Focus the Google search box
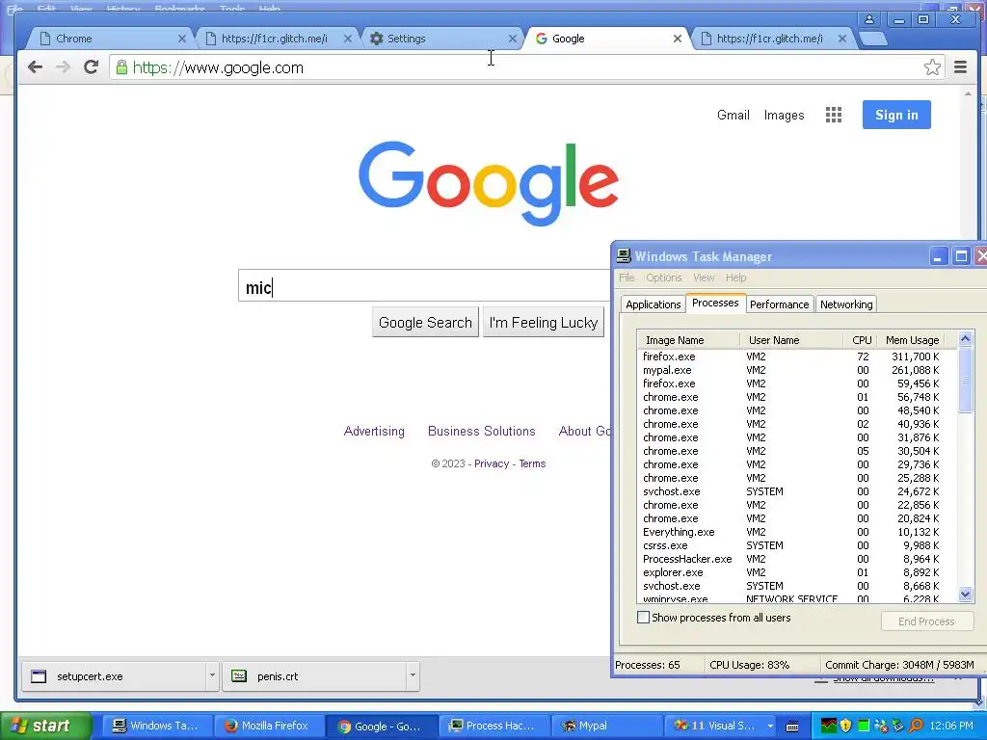 [424, 285]
